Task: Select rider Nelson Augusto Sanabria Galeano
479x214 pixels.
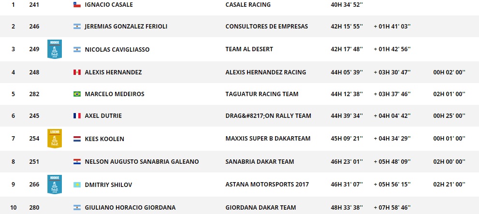Action: [x=142, y=162]
